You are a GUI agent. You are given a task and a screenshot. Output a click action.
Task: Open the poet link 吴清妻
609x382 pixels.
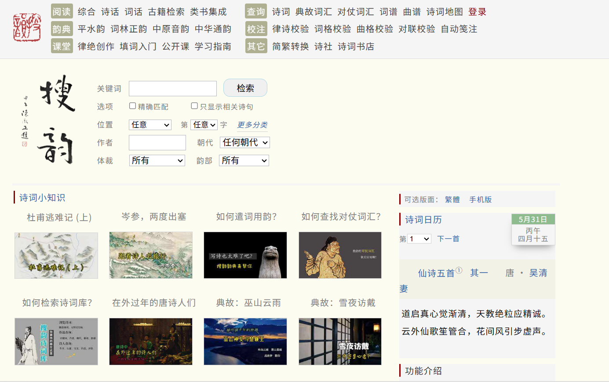coord(538,273)
